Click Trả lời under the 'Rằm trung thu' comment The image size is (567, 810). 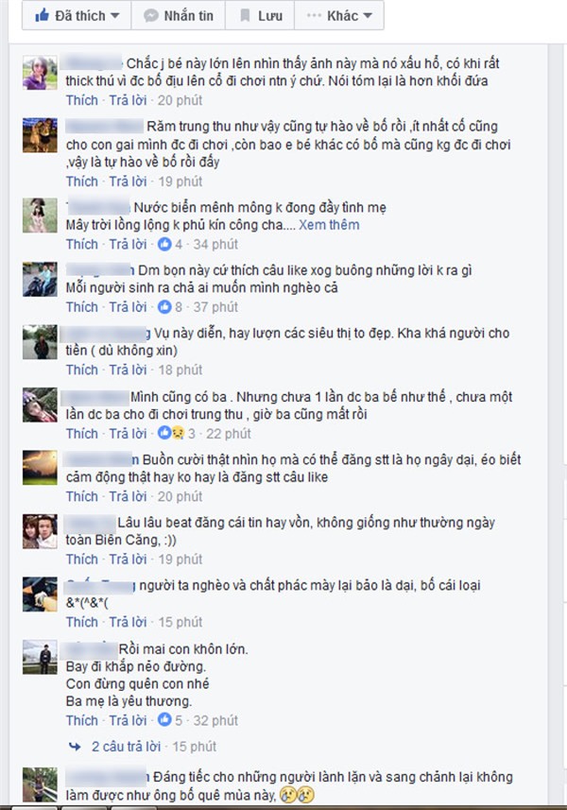(128, 181)
